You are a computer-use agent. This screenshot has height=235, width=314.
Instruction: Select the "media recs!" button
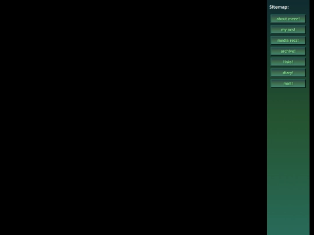288,41
